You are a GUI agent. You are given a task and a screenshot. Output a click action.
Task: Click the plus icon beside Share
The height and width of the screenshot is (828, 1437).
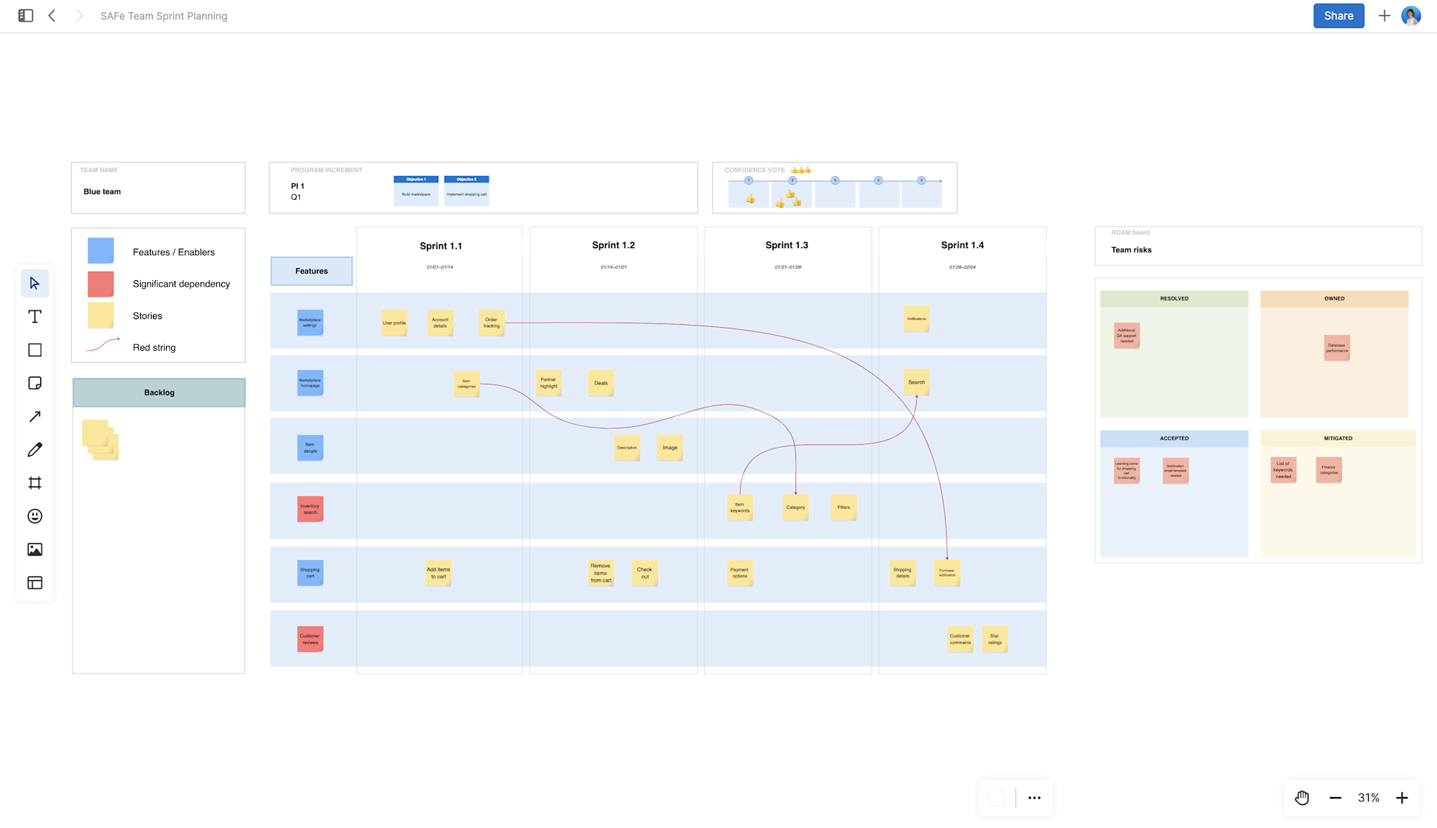tap(1384, 16)
